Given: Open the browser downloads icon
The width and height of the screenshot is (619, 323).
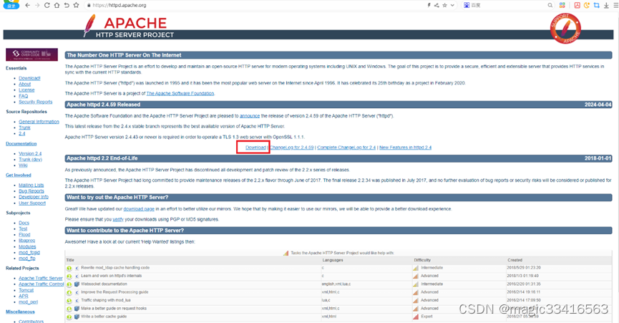Looking at the screenshot, I should [x=606, y=5].
